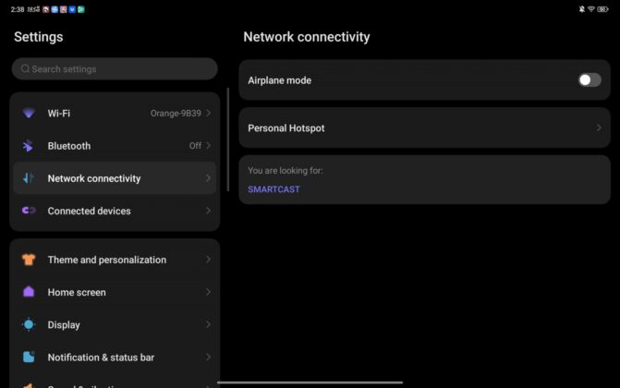Open Personal Hotspot settings
This screenshot has width=620, height=388.
[424, 127]
